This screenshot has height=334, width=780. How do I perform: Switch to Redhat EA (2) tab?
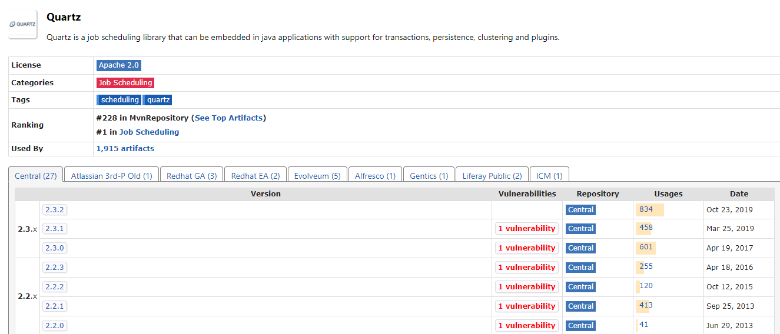click(x=255, y=176)
